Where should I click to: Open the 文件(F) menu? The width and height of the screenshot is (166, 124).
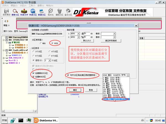pyautogui.click(x=5, y=6)
